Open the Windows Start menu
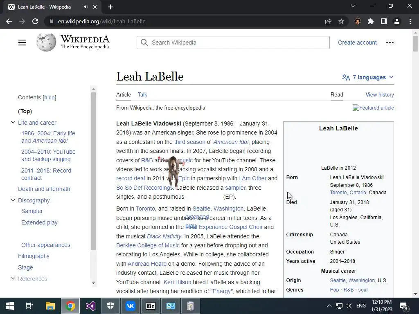 [x=10, y=306]
